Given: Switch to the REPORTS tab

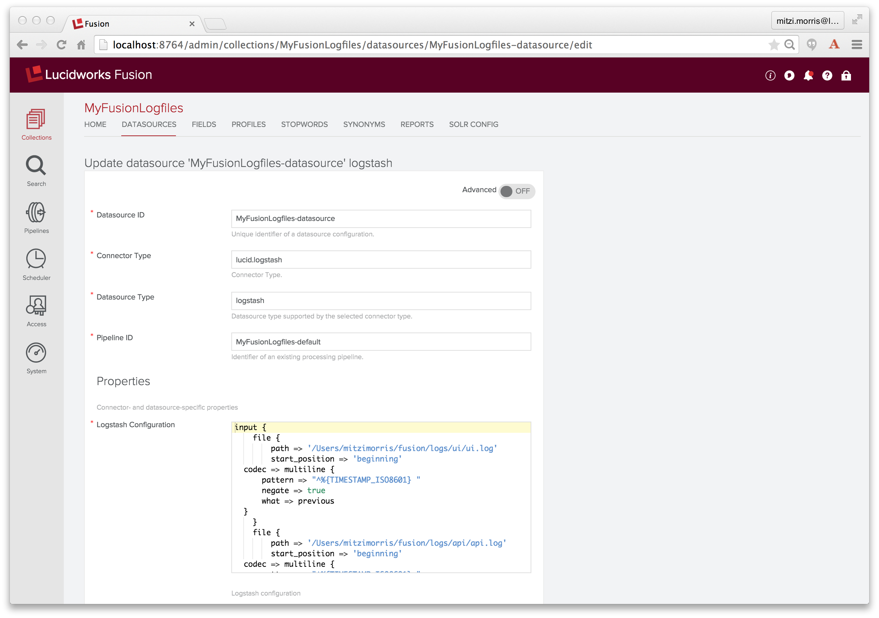Looking at the screenshot, I should pos(417,125).
